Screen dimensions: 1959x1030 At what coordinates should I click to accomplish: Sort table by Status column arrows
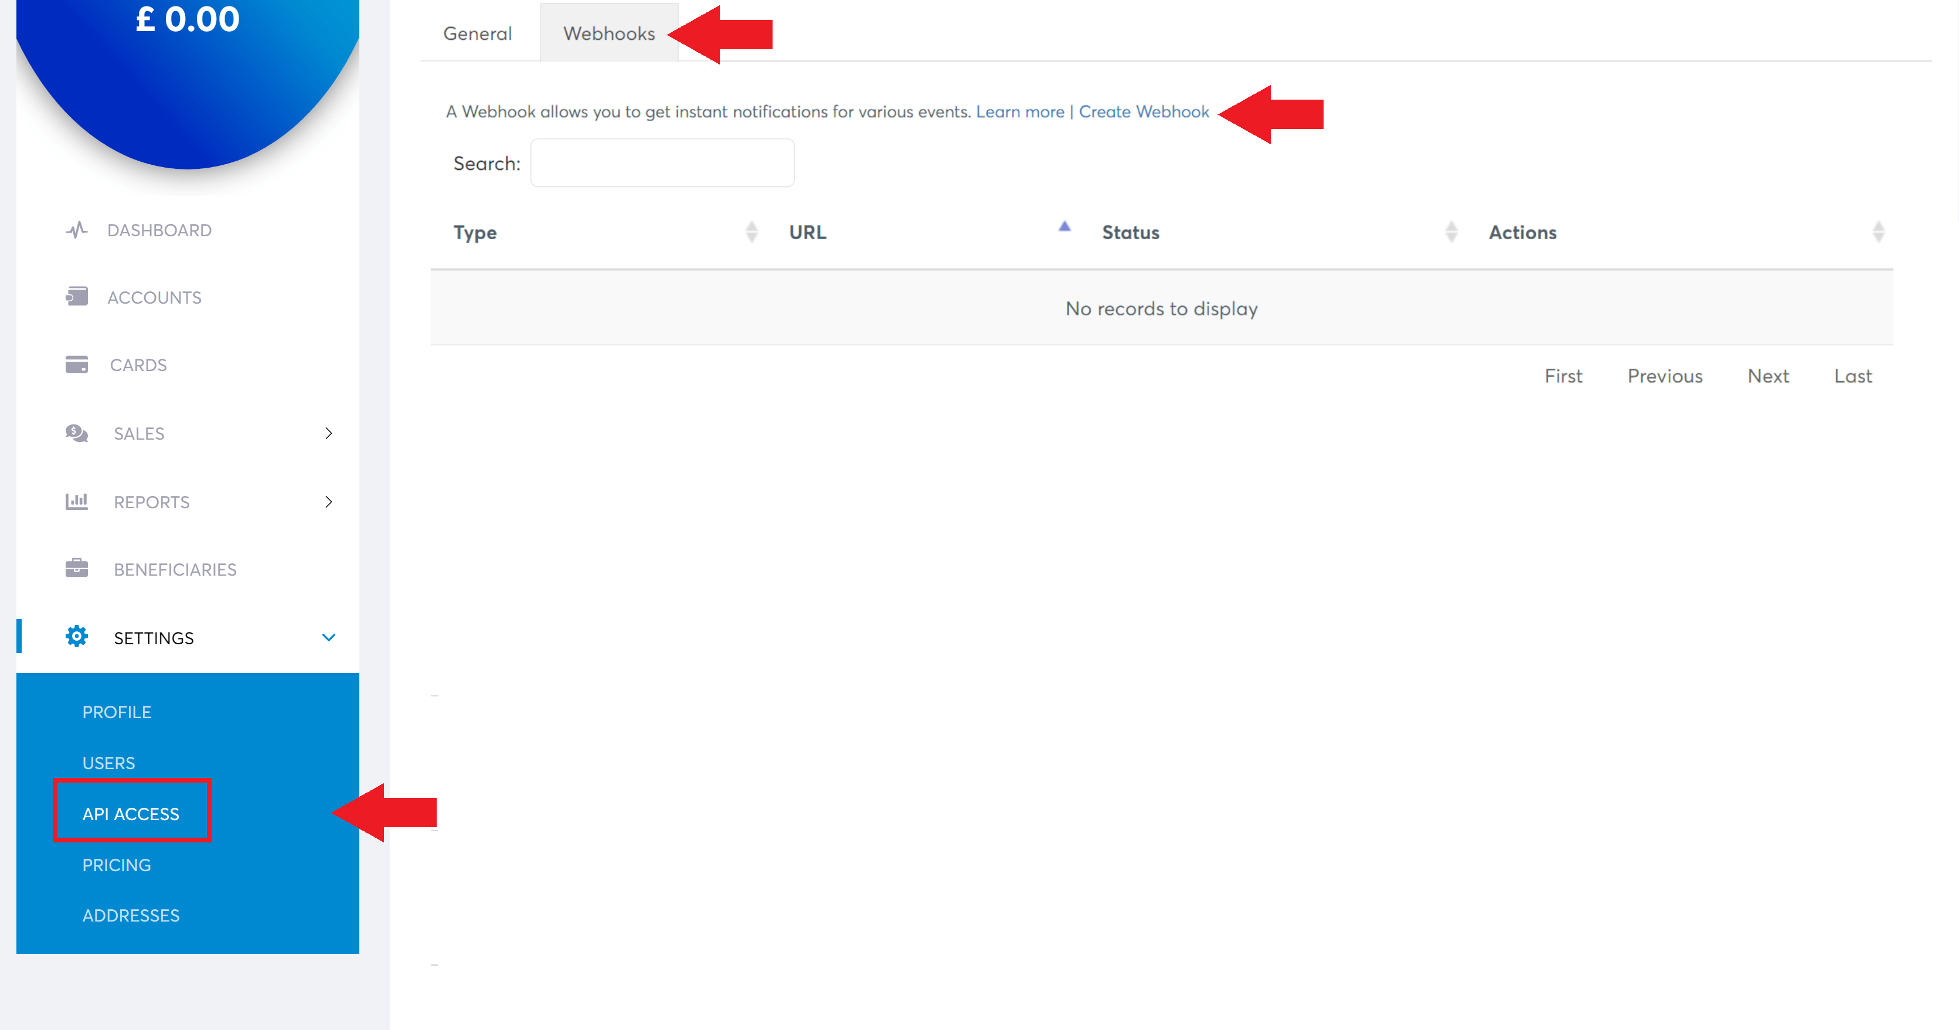(1451, 232)
